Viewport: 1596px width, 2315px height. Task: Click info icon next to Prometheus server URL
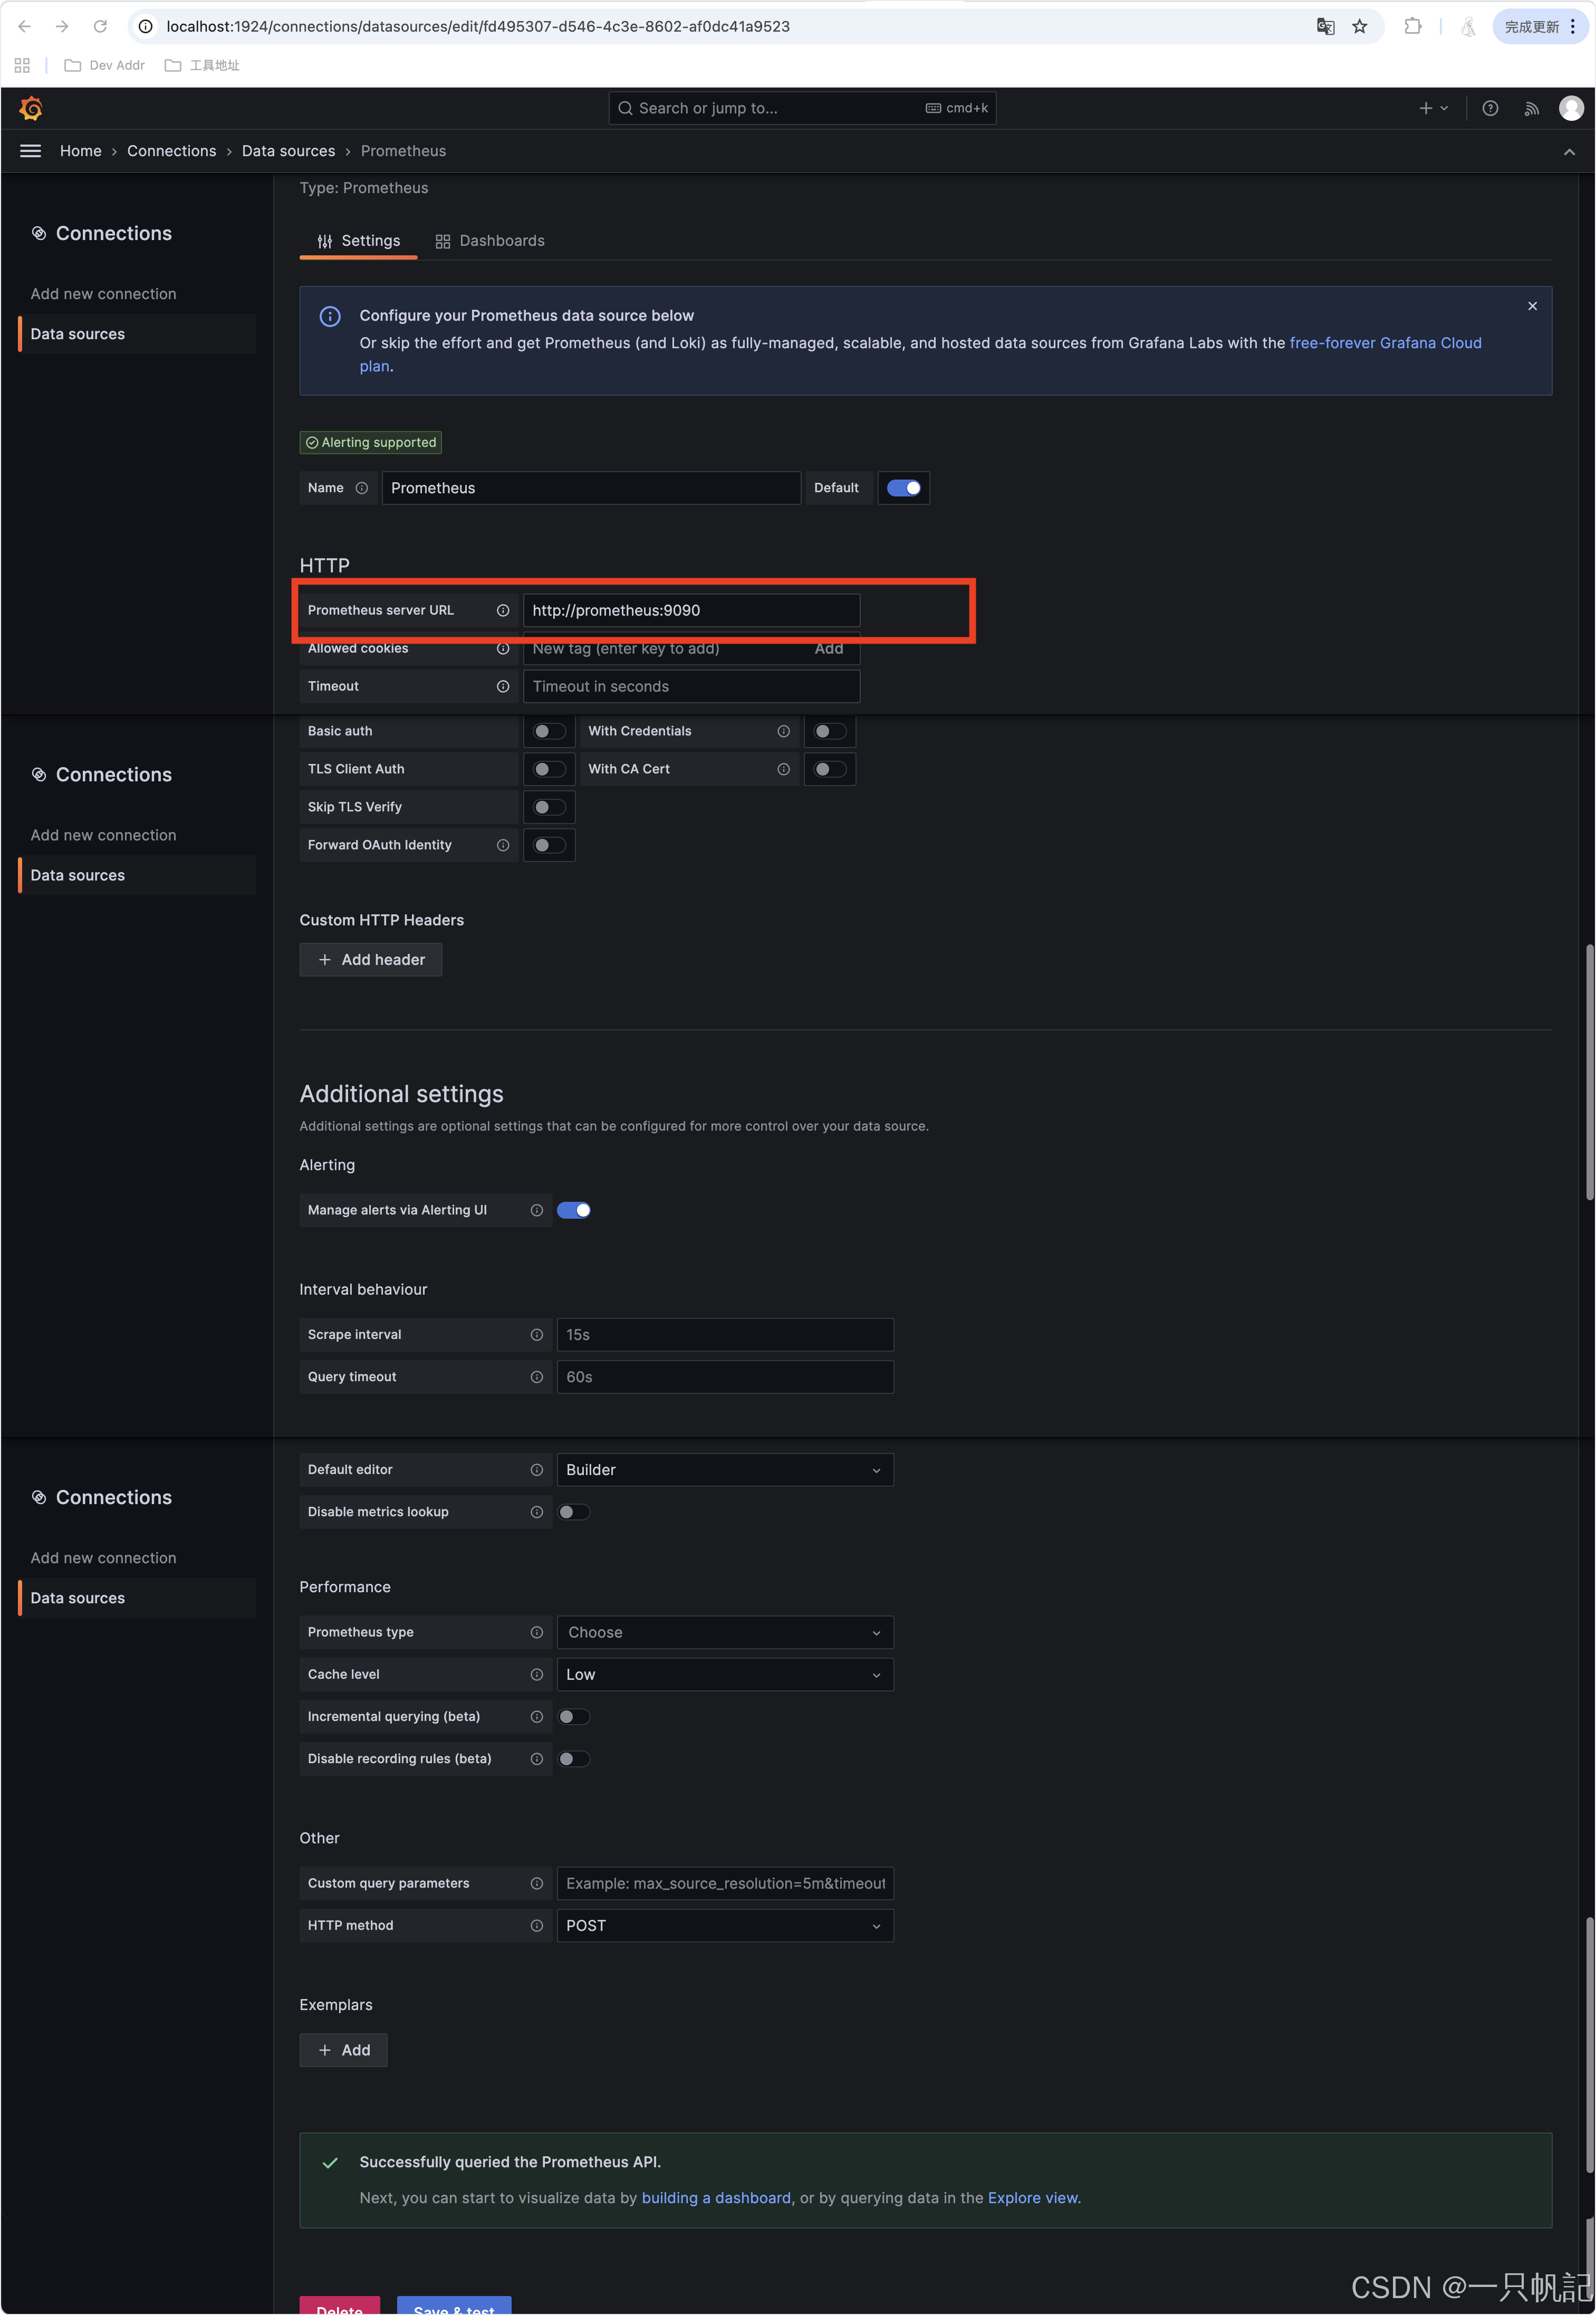(503, 610)
